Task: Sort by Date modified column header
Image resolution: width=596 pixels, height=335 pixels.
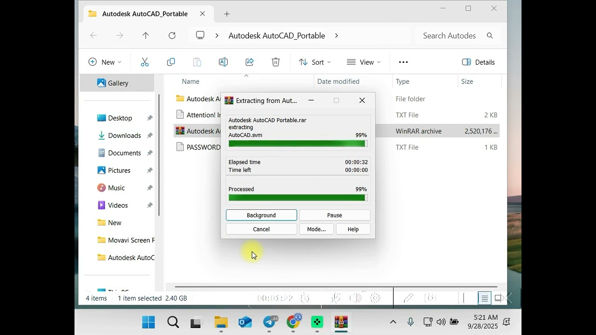Action: [338, 81]
